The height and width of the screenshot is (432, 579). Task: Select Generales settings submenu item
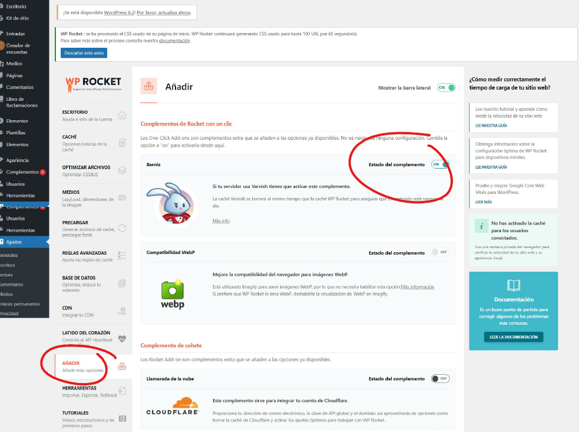coord(9,255)
